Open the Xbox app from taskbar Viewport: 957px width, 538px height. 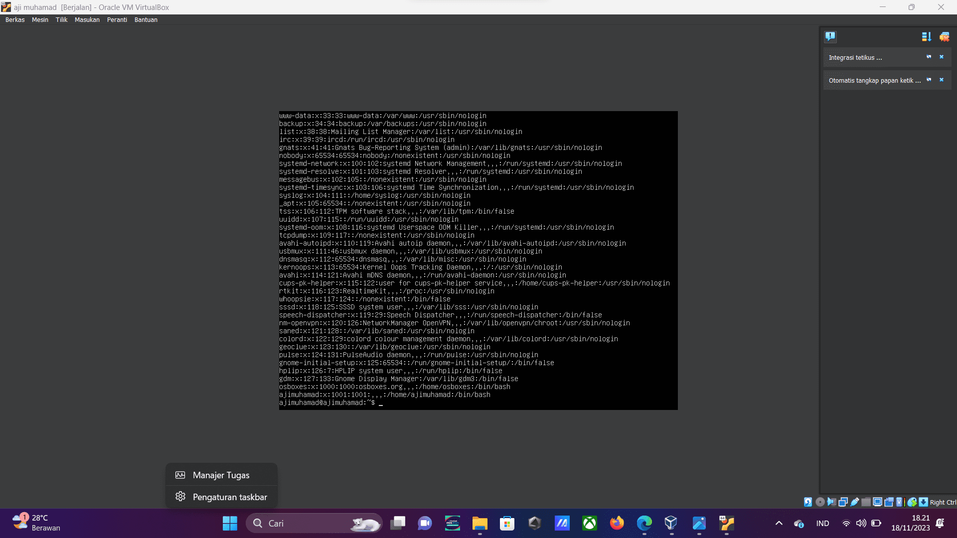[x=590, y=523]
